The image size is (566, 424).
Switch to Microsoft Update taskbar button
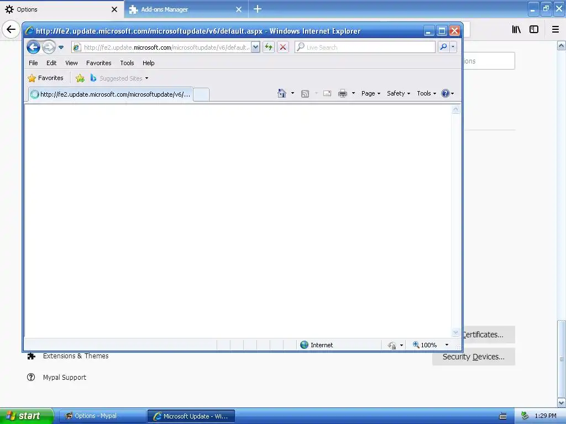(x=191, y=416)
